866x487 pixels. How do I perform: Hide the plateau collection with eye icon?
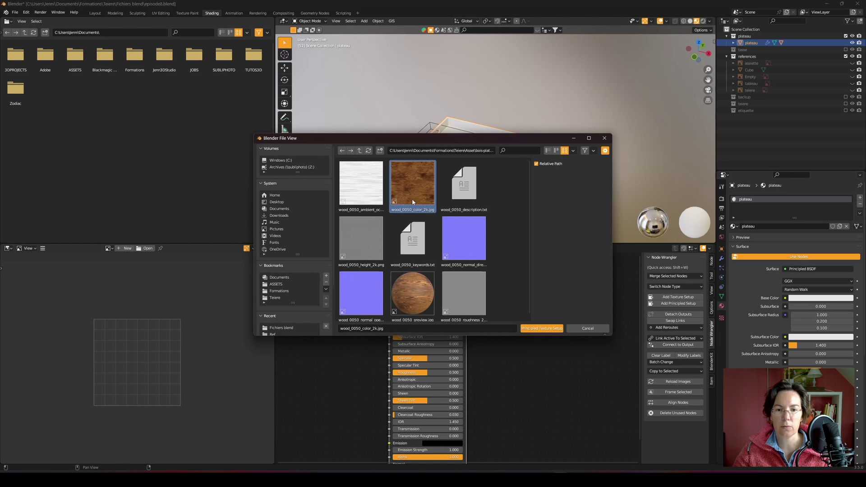[x=852, y=36]
